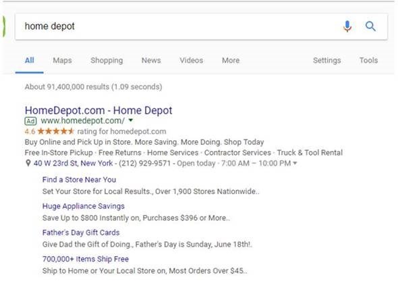The width and height of the screenshot is (398, 281).
Task: Open the News results tab
Action: (151, 61)
